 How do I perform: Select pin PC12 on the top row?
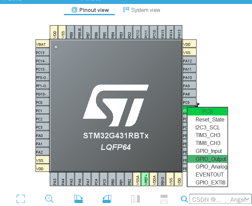137,32
